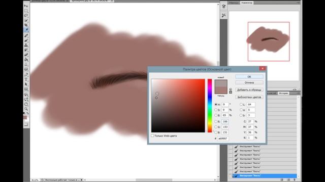This screenshot has width=325, height=182.
Task: Select the highlighted Eyedropper tool
Action: tap(26, 30)
